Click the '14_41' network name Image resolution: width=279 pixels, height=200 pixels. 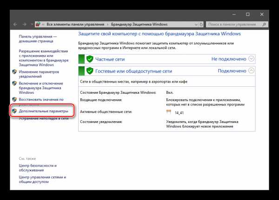(x=179, y=113)
